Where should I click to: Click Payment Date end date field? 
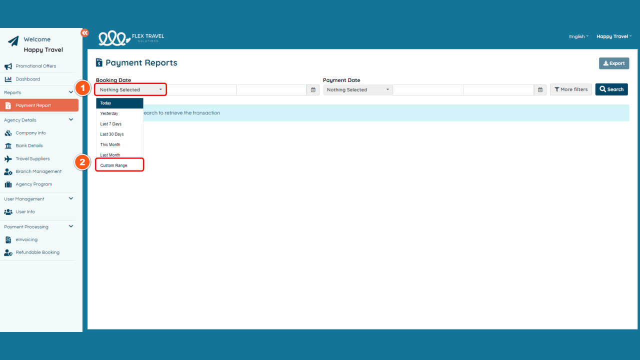pos(498,90)
